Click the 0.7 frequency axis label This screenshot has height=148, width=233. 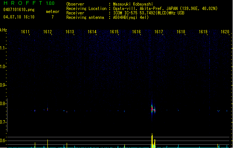3,122
